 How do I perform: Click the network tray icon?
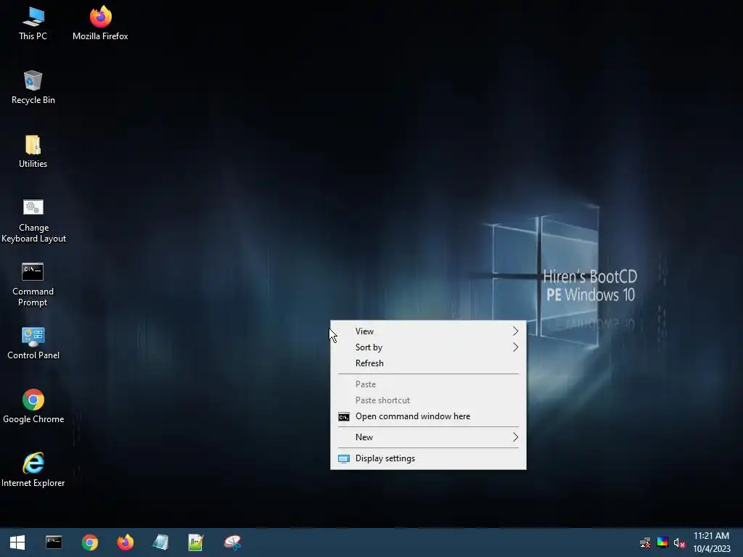645,542
